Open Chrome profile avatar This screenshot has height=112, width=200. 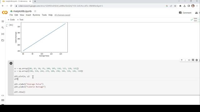193,6
